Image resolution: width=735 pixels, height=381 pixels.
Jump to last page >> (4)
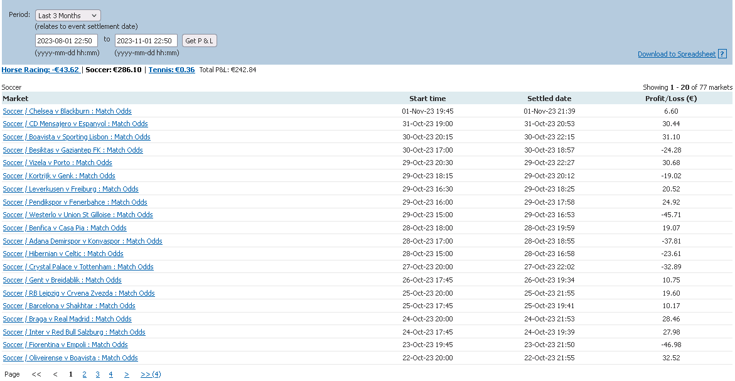[x=151, y=375]
